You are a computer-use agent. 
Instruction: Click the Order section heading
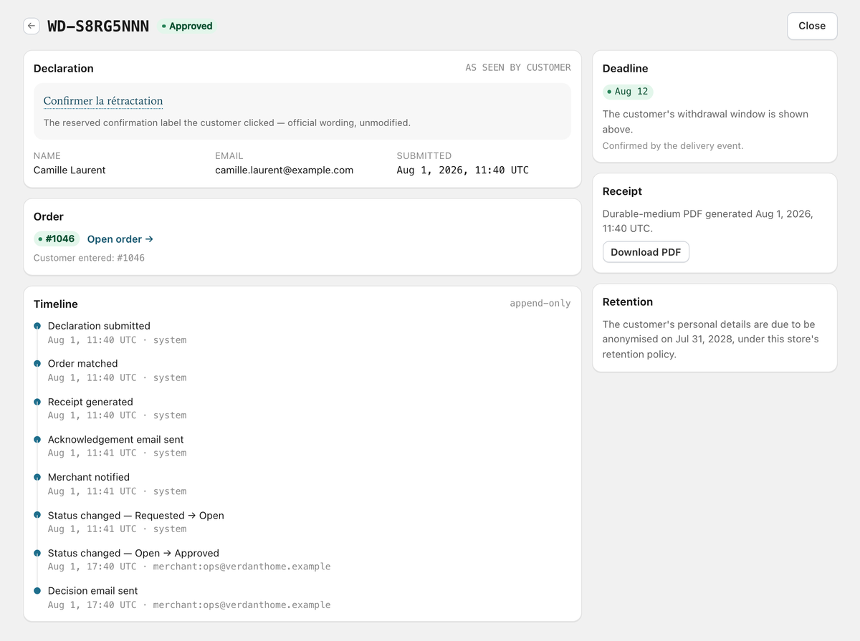[x=49, y=217]
